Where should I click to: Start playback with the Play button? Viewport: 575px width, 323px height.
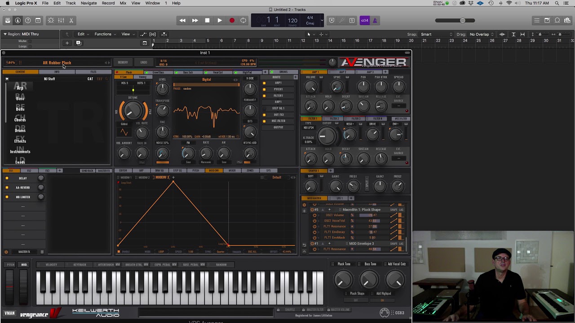(x=219, y=20)
